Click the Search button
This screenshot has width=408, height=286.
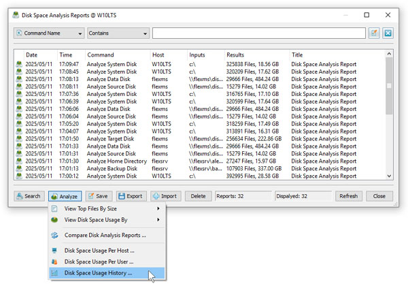[29, 196]
